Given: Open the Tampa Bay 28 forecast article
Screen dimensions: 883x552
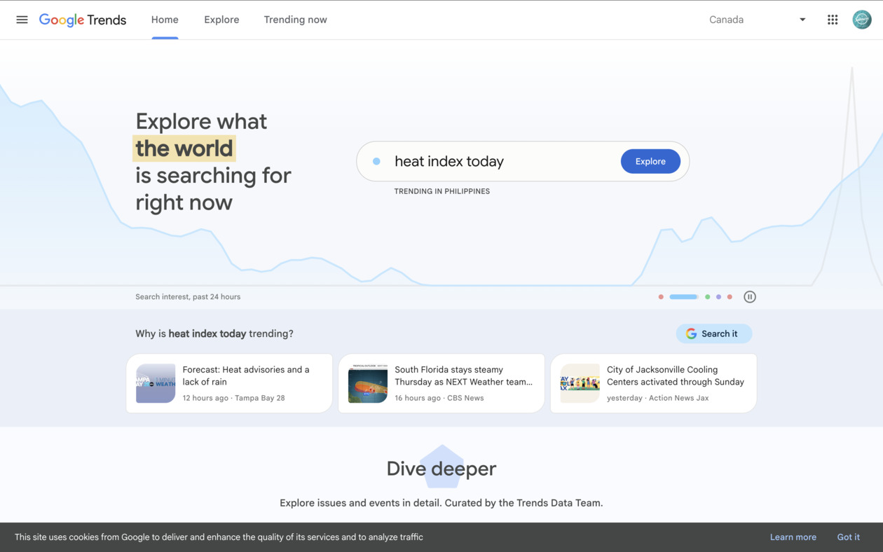Looking at the screenshot, I should 229,383.
